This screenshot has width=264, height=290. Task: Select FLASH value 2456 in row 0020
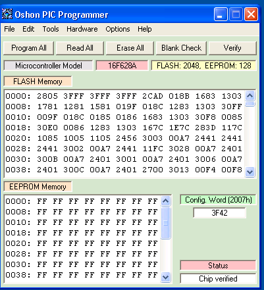pos(126,138)
